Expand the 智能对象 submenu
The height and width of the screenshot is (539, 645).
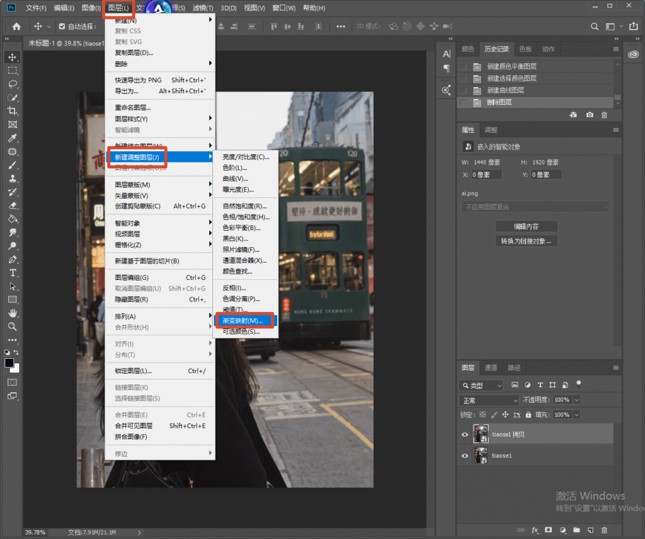click(x=159, y=223)
